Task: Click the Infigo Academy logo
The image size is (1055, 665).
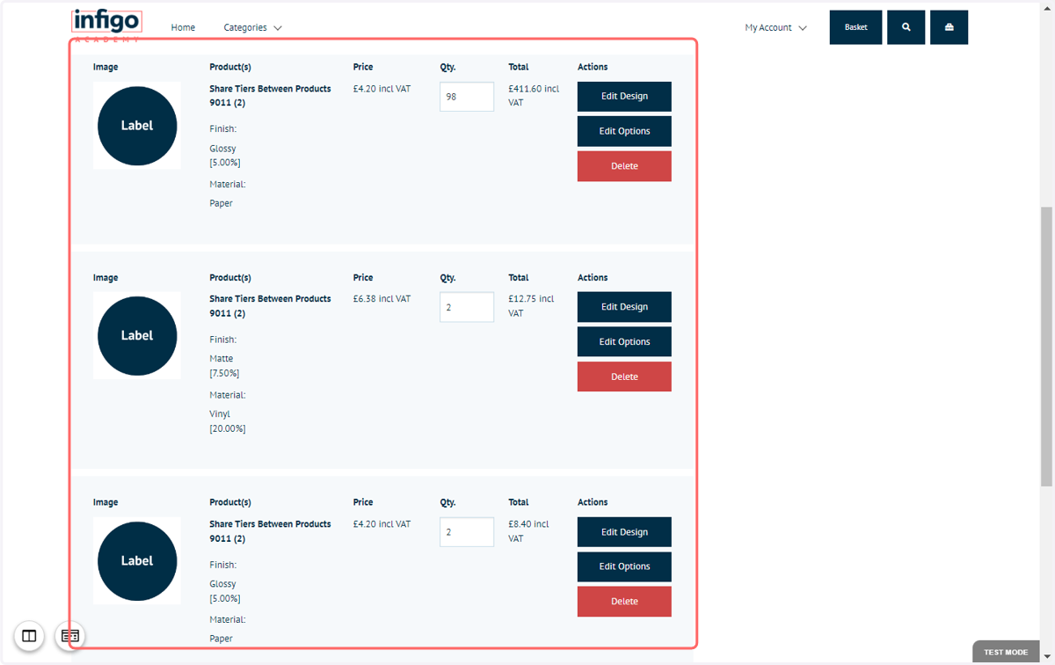Action: [x=106, y=25]
